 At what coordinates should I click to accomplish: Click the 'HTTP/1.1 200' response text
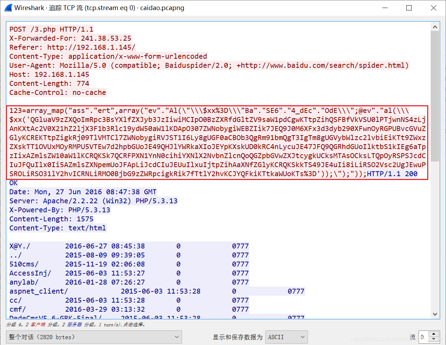point(392,174)
